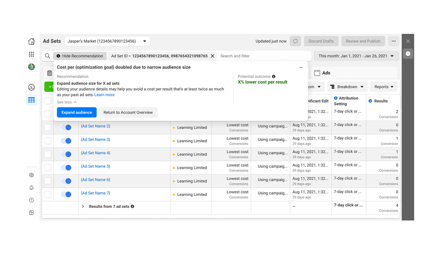Select checkbox for Ad Set Name 4

(48, 154)
